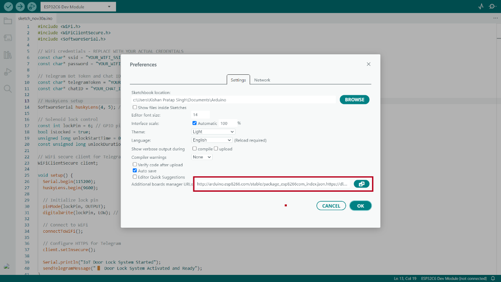The width and height of the screenshot is (501, 282).
Task: Start the debugger from the toolbar icon
Action: coord(32,7)
